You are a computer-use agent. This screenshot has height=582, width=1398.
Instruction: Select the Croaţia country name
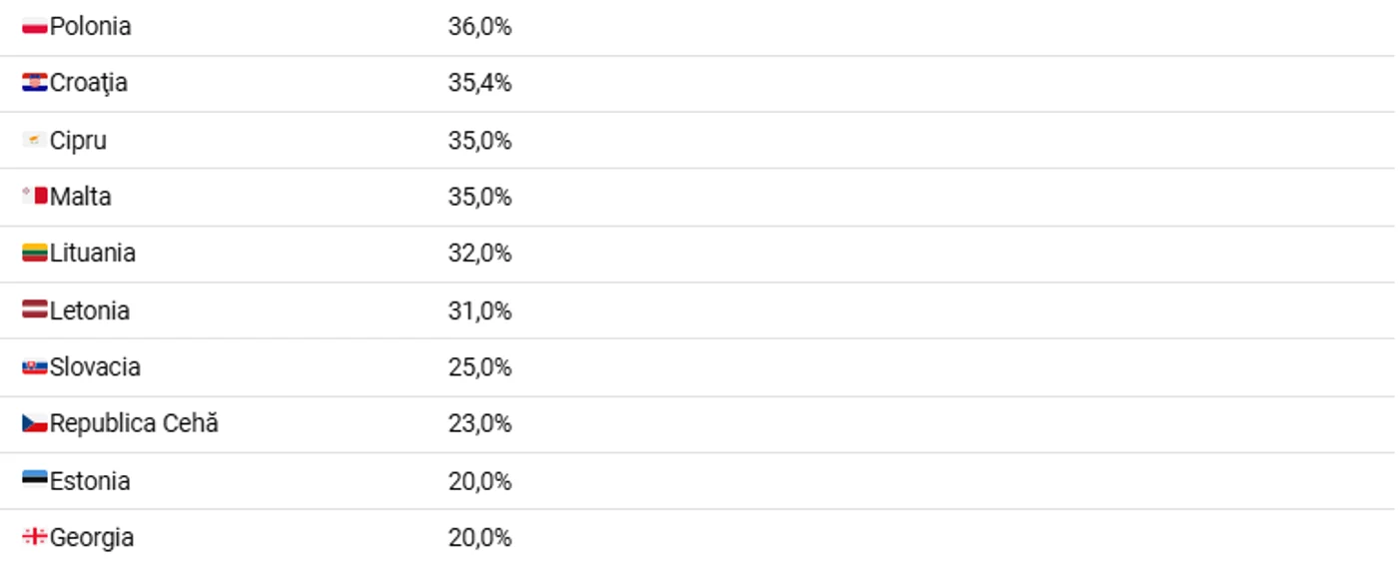(x=89, y=83)
